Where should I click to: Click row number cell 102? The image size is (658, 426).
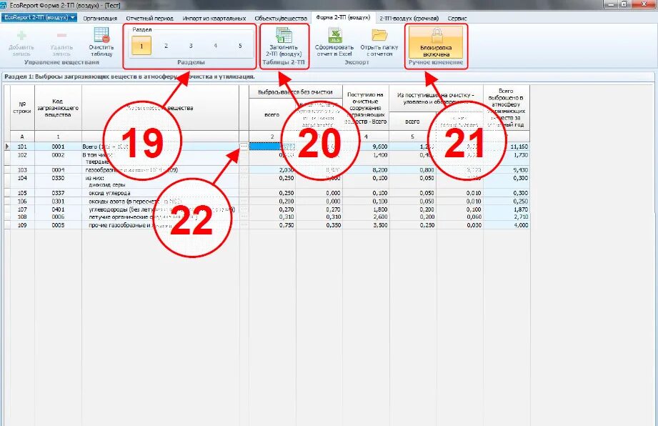22,155
